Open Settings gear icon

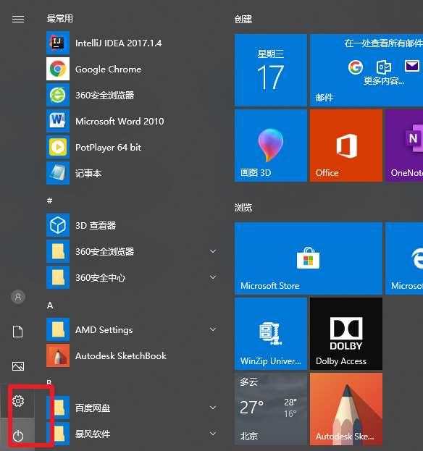[x=18, y=400]
